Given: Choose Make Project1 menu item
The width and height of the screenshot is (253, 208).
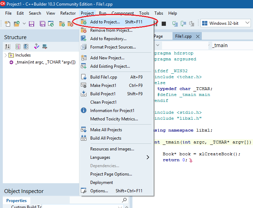Looking at the screenshot, I should click(x=116, y=86).
